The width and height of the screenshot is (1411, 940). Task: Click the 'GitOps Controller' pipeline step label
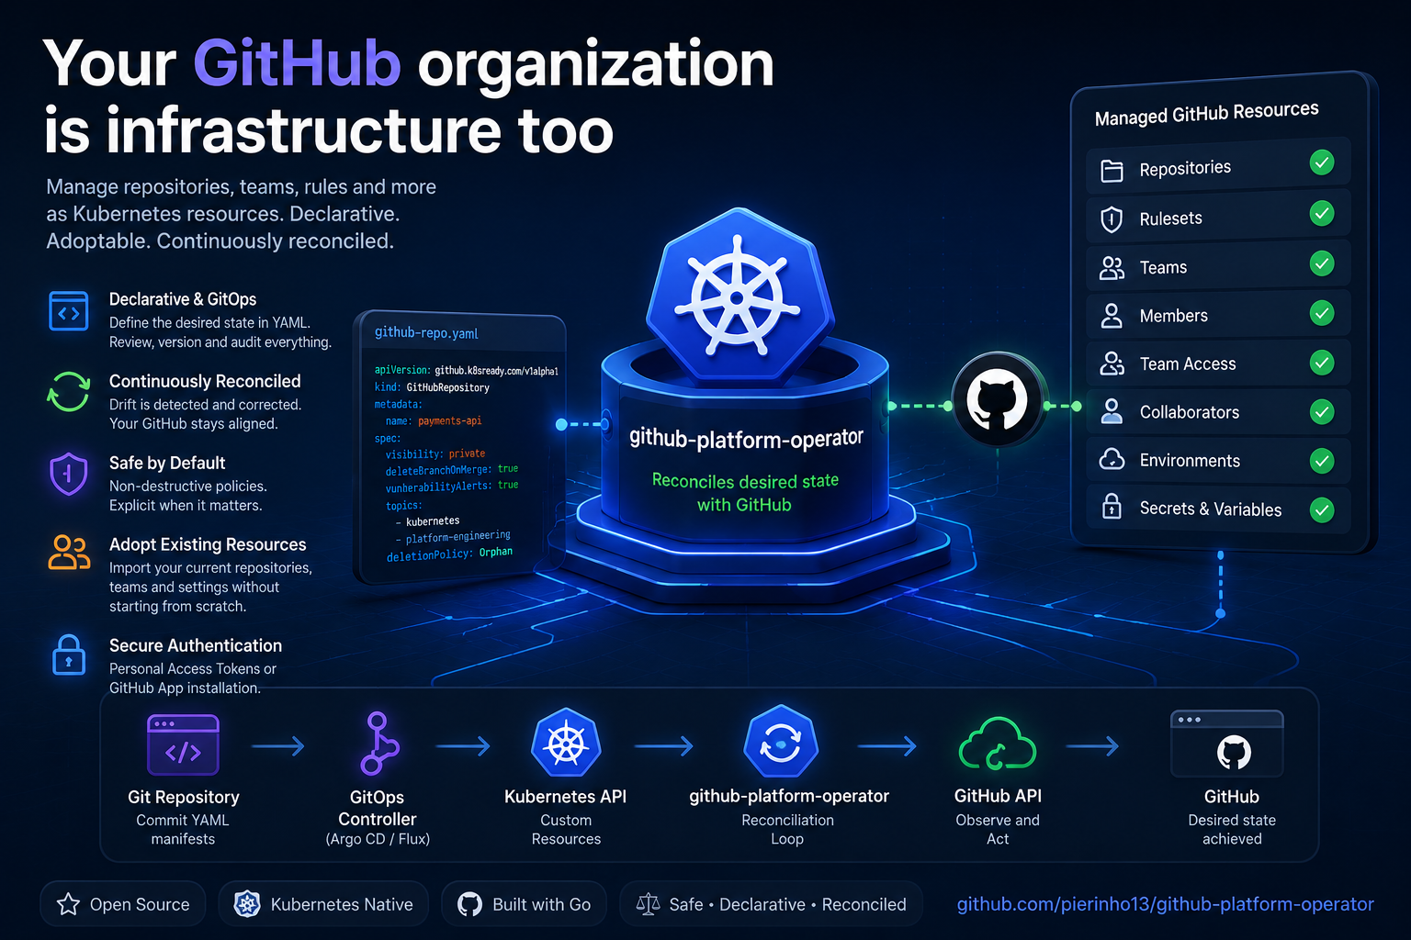coord(378,808)
